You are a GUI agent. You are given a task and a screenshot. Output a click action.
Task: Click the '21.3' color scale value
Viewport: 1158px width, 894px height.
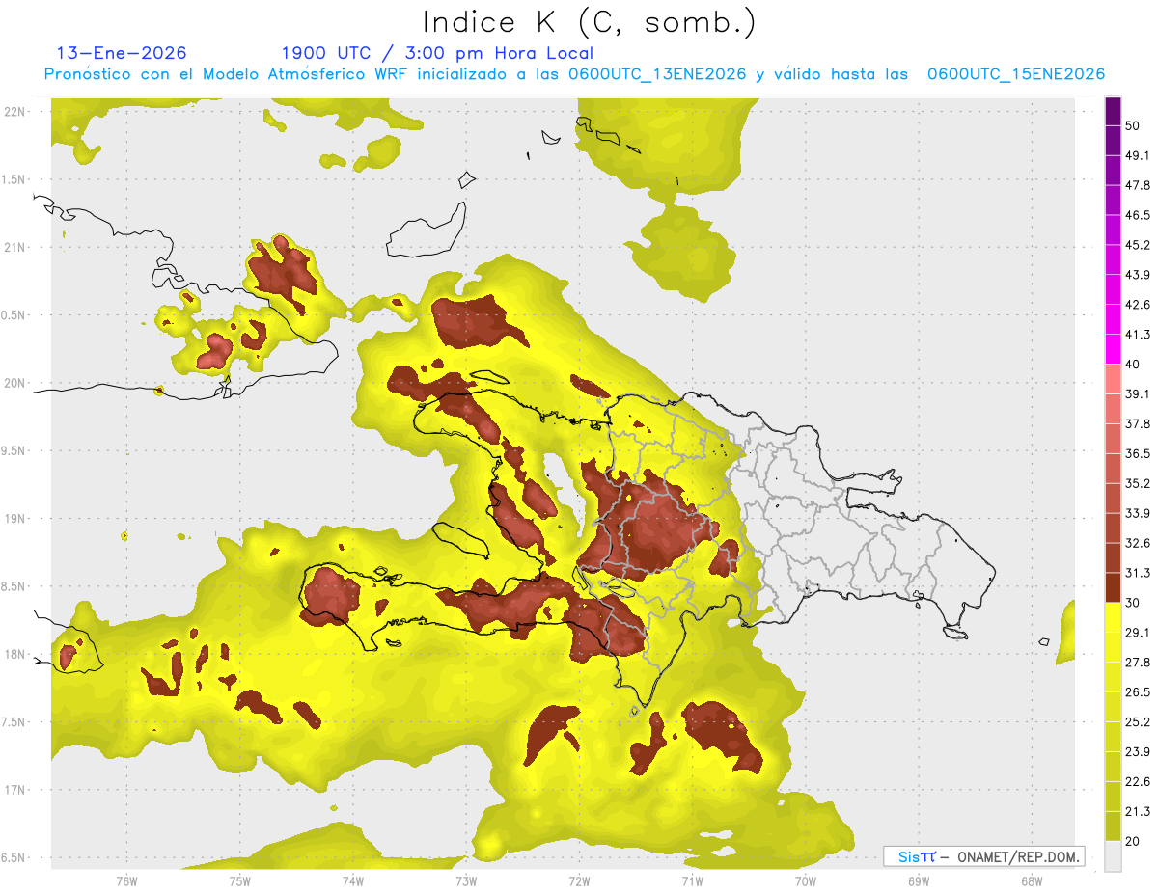coord(1138,811)
